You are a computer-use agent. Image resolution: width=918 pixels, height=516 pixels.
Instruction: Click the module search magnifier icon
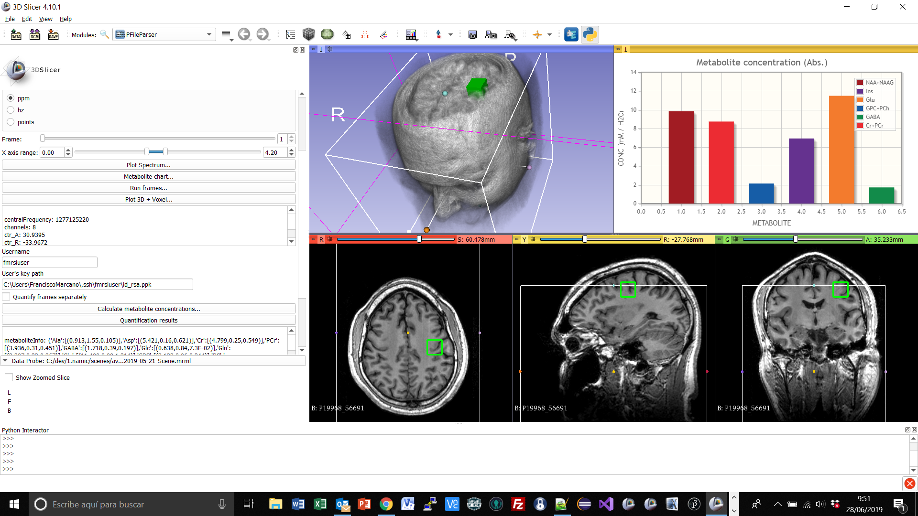[x=104, y=34]
